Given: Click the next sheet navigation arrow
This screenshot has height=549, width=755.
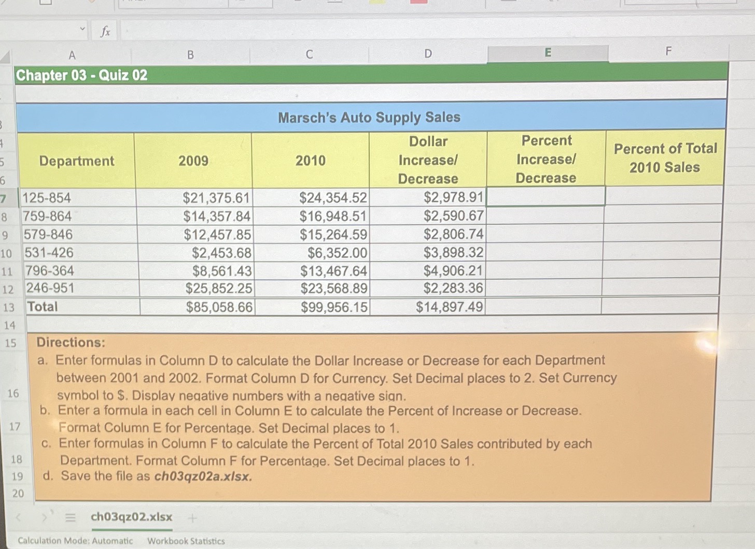Looking at the screenshot, I should click(x=45, y=517).
